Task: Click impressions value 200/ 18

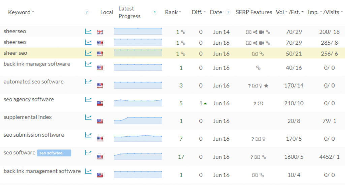Action: [x=330, y=32]
